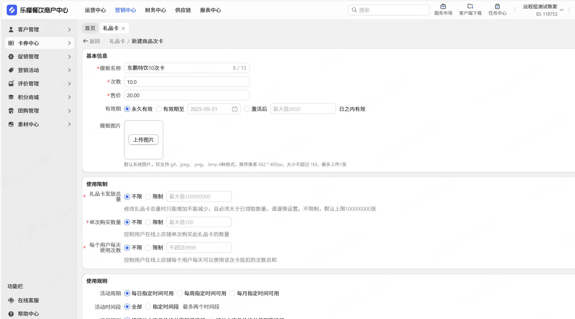Viewport: 575px width, 319px height.
Task: Focus the 模板名称 input field
Action: click(x=187, y=68)
